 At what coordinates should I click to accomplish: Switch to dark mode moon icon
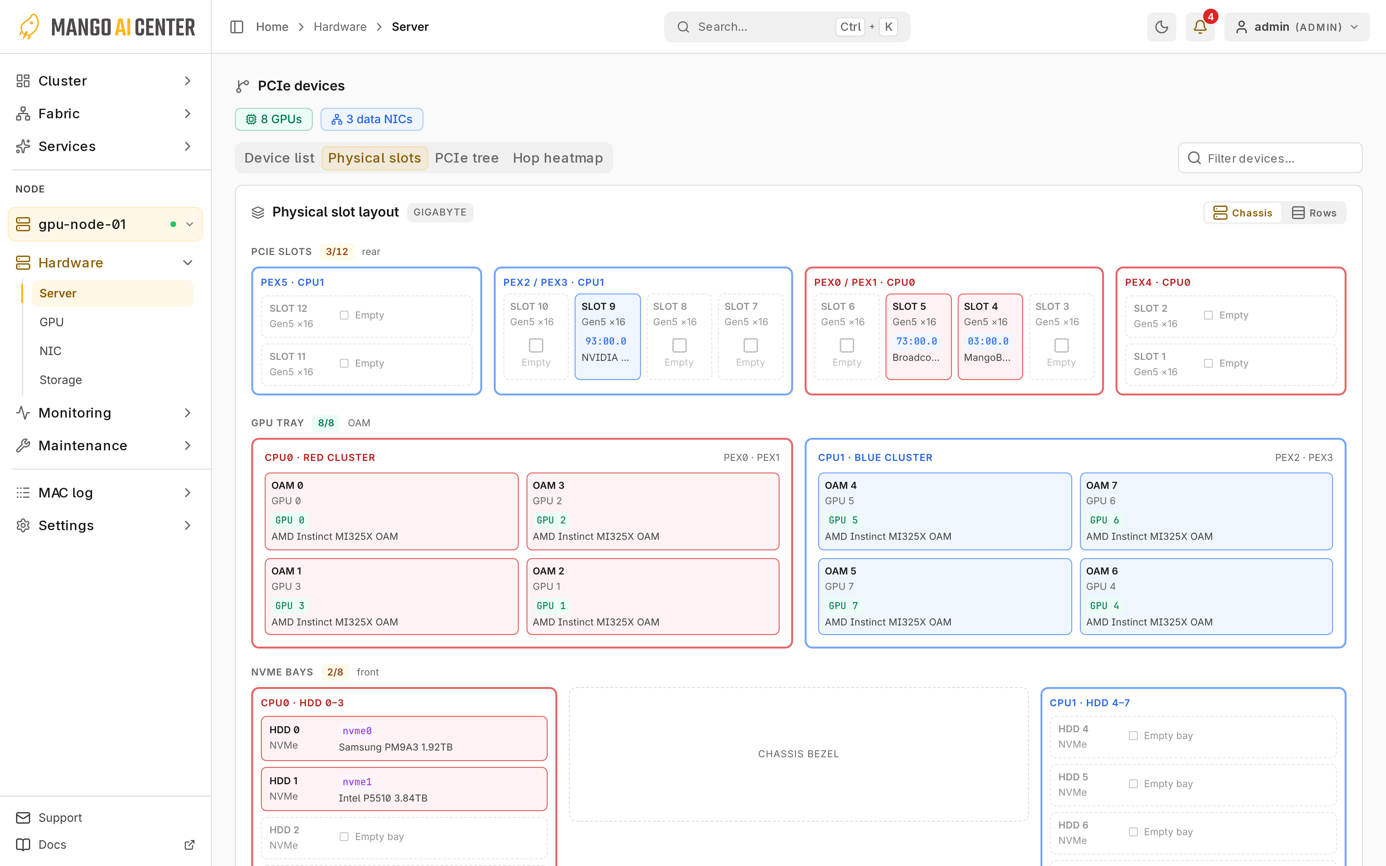click(1161, 27)
